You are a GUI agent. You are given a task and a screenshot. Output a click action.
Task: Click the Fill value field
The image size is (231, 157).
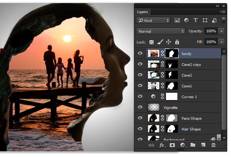211,42
